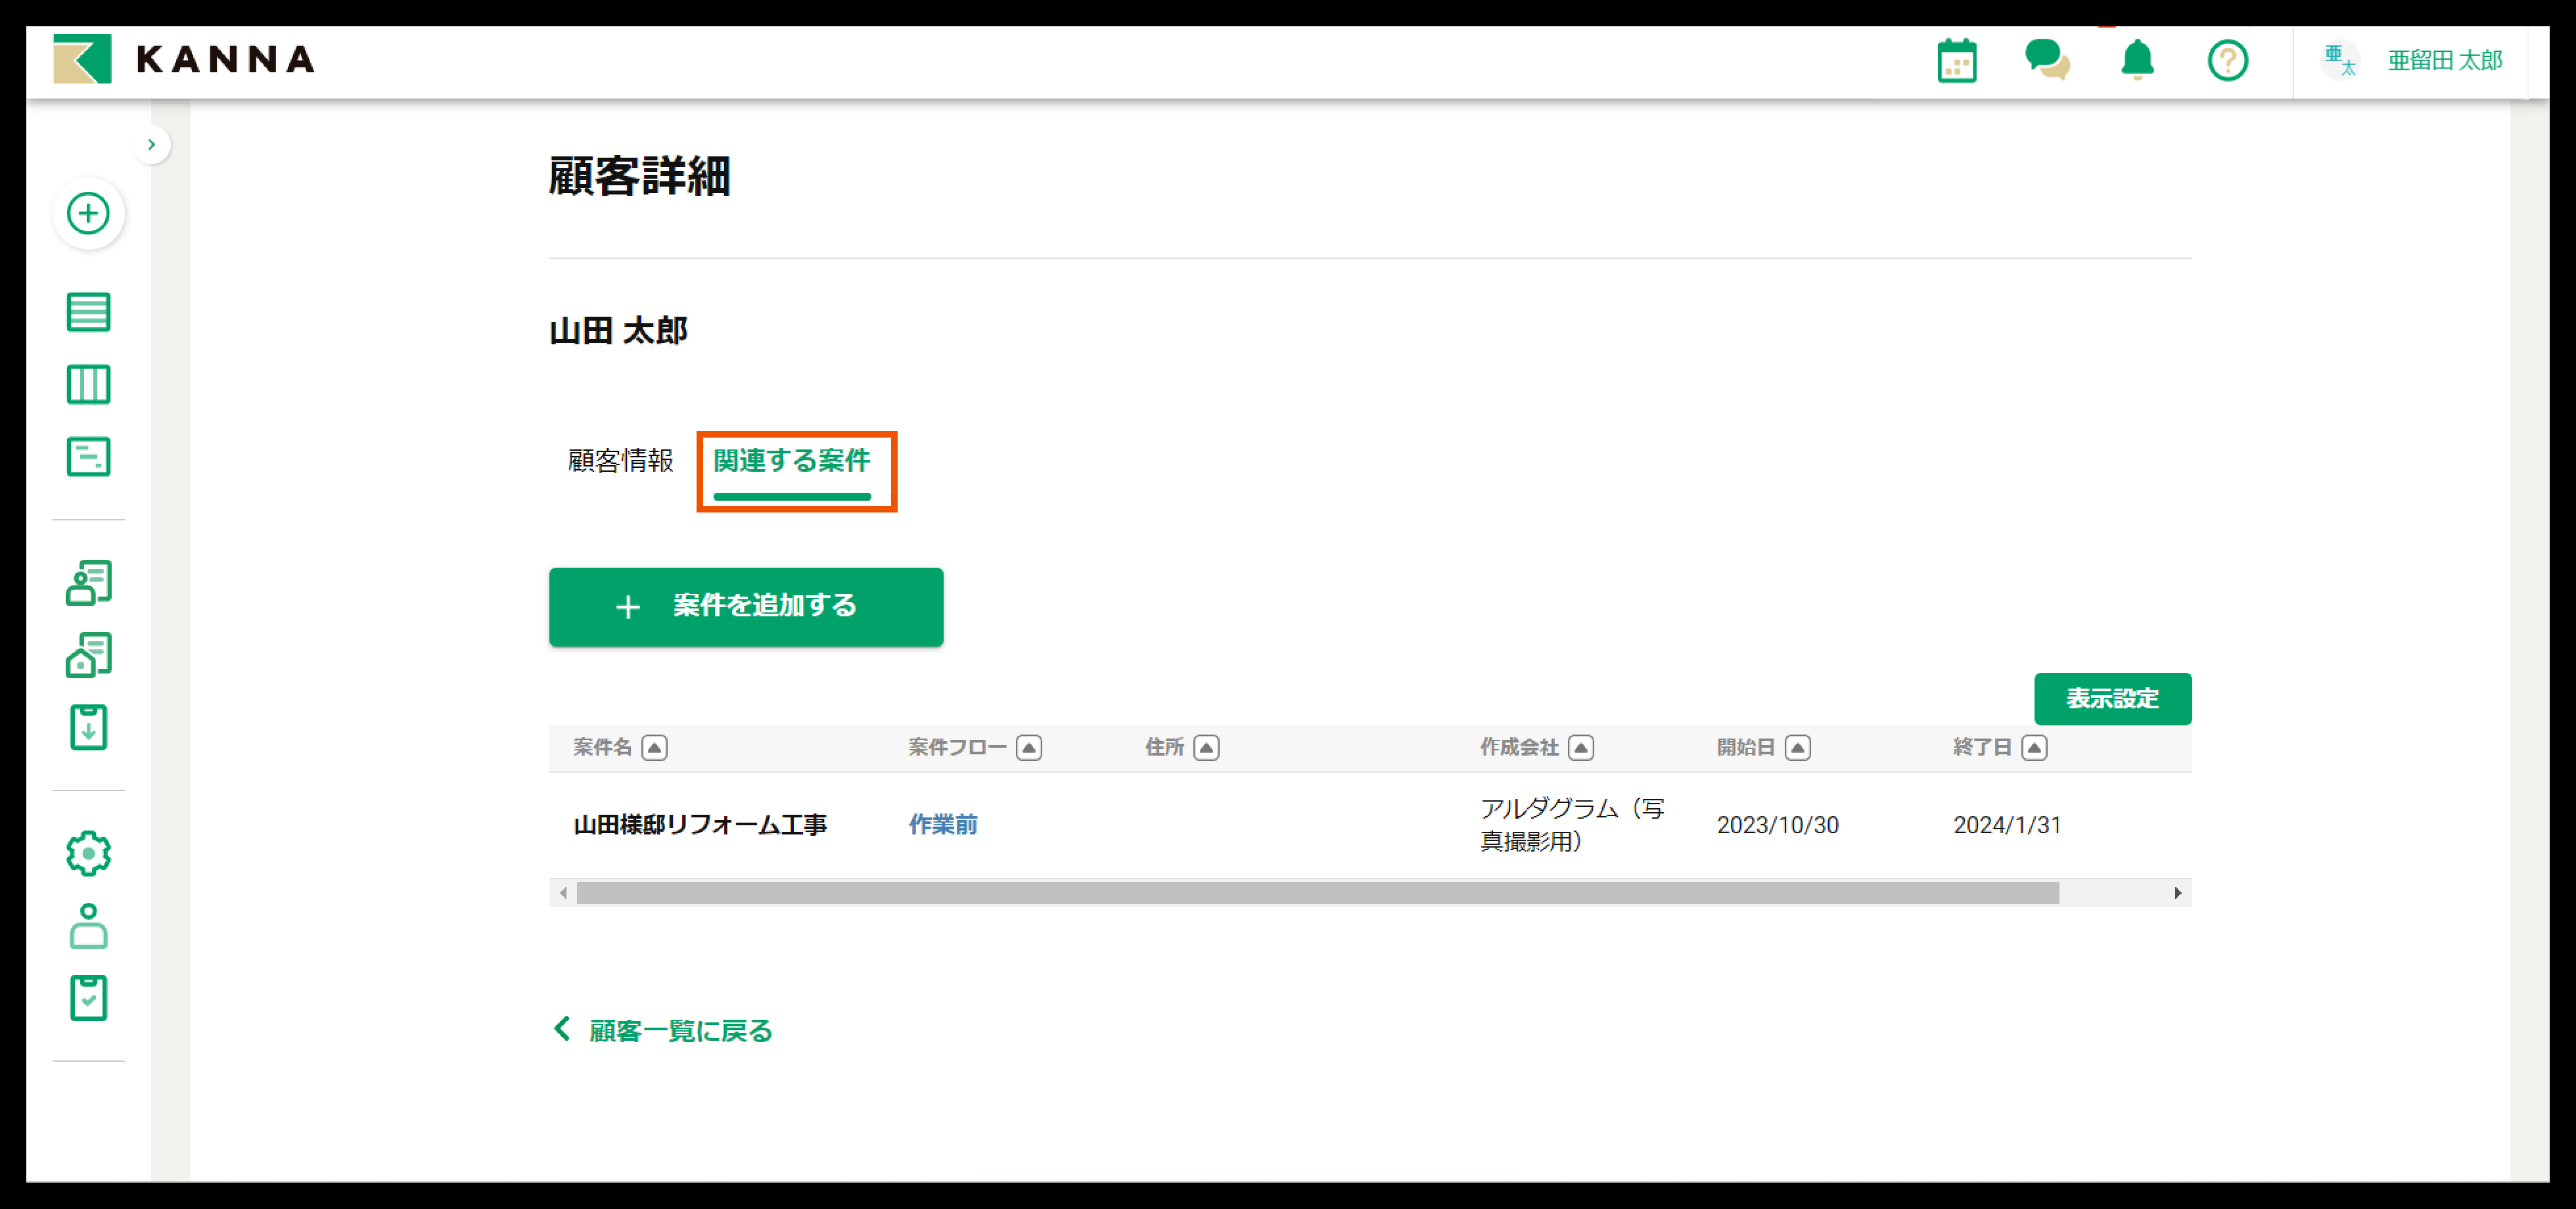
Task: Open the clipboard download sidebar icon
Action: 88,727
